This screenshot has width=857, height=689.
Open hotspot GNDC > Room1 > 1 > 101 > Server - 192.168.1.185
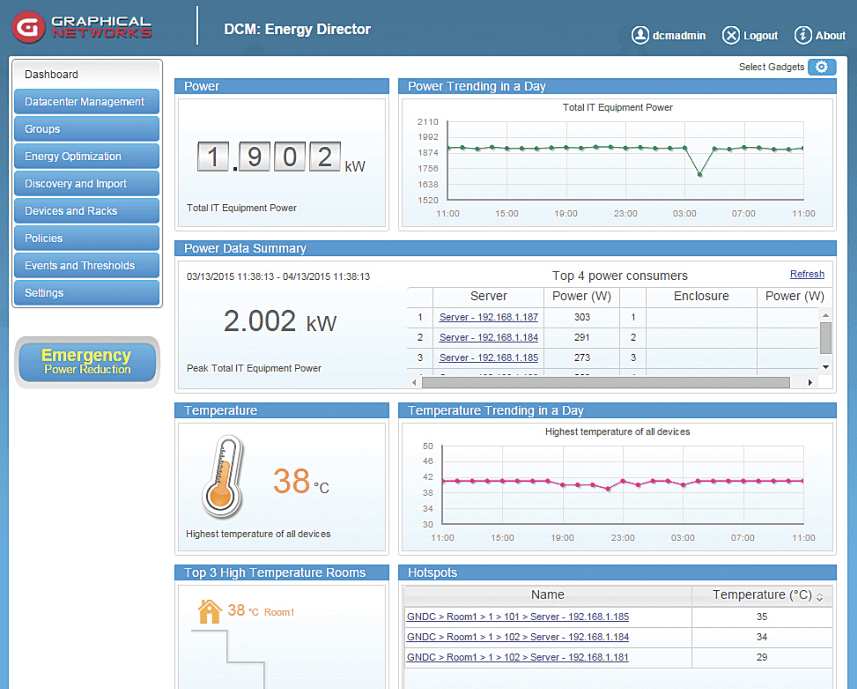(x=518, y=617)
